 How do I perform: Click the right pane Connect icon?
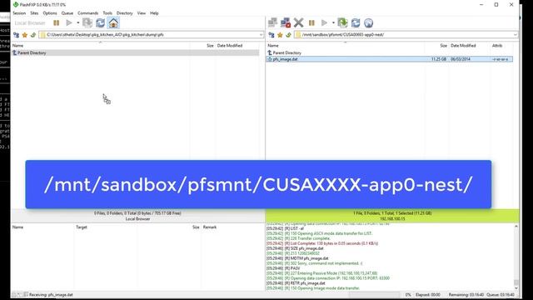[x=272, y=22]
